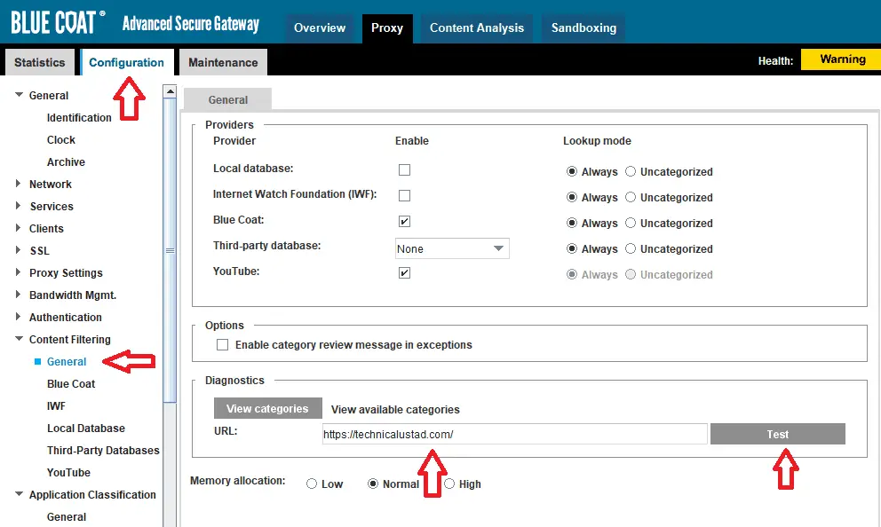This screenshot has width=881, height=527.
Task: Set memory allocation to Normal
Action: click(373, 484)
